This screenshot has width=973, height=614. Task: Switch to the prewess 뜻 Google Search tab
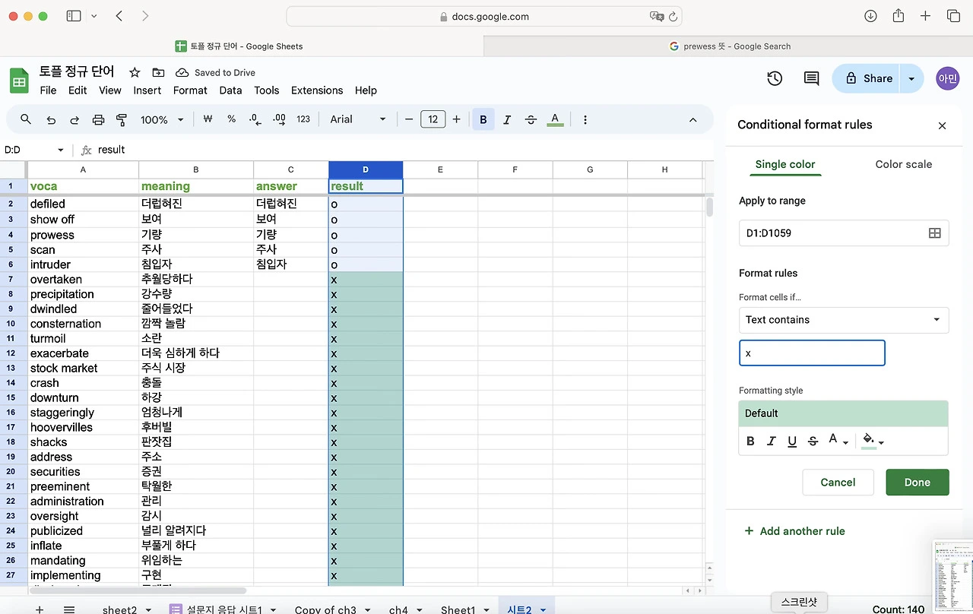(728, 46)
